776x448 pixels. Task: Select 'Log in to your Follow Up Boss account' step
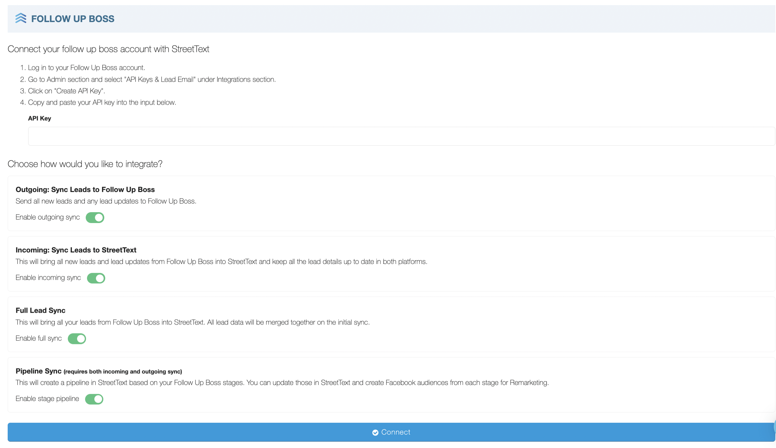pos(86,68)
